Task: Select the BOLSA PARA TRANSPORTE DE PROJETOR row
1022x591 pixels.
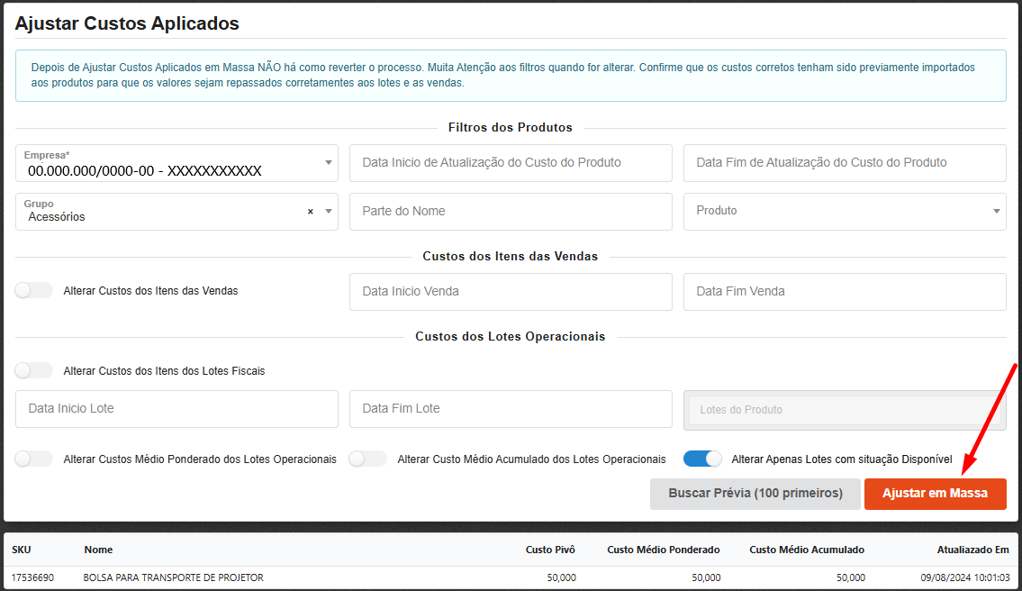Action: [173, 577]
